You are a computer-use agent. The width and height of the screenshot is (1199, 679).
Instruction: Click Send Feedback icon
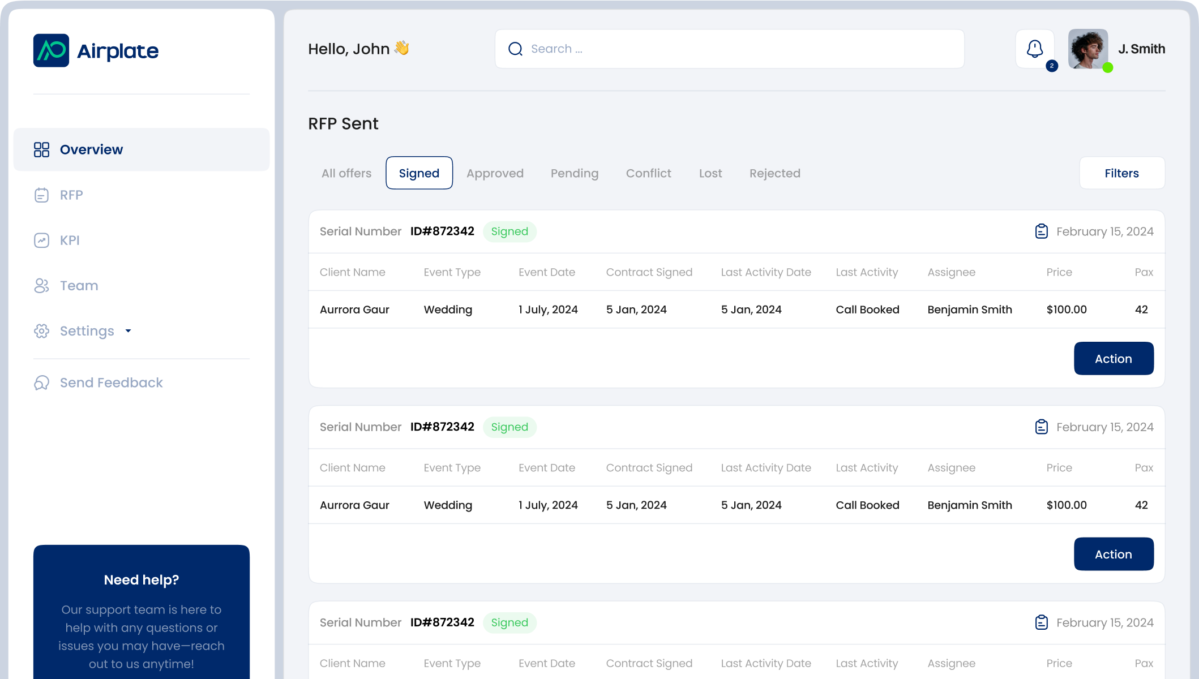coord(41,382)
